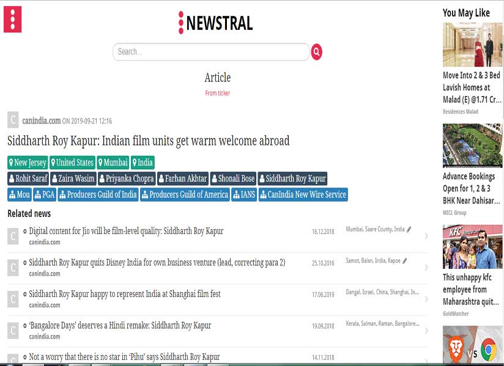504x366 pixels.
Task: Click source avatar on the Disney India row
Action: click(13, 268)
